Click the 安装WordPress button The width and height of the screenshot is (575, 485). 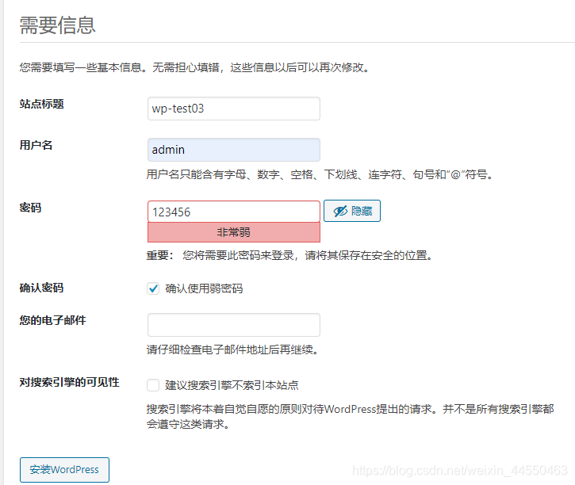(64, 470)
